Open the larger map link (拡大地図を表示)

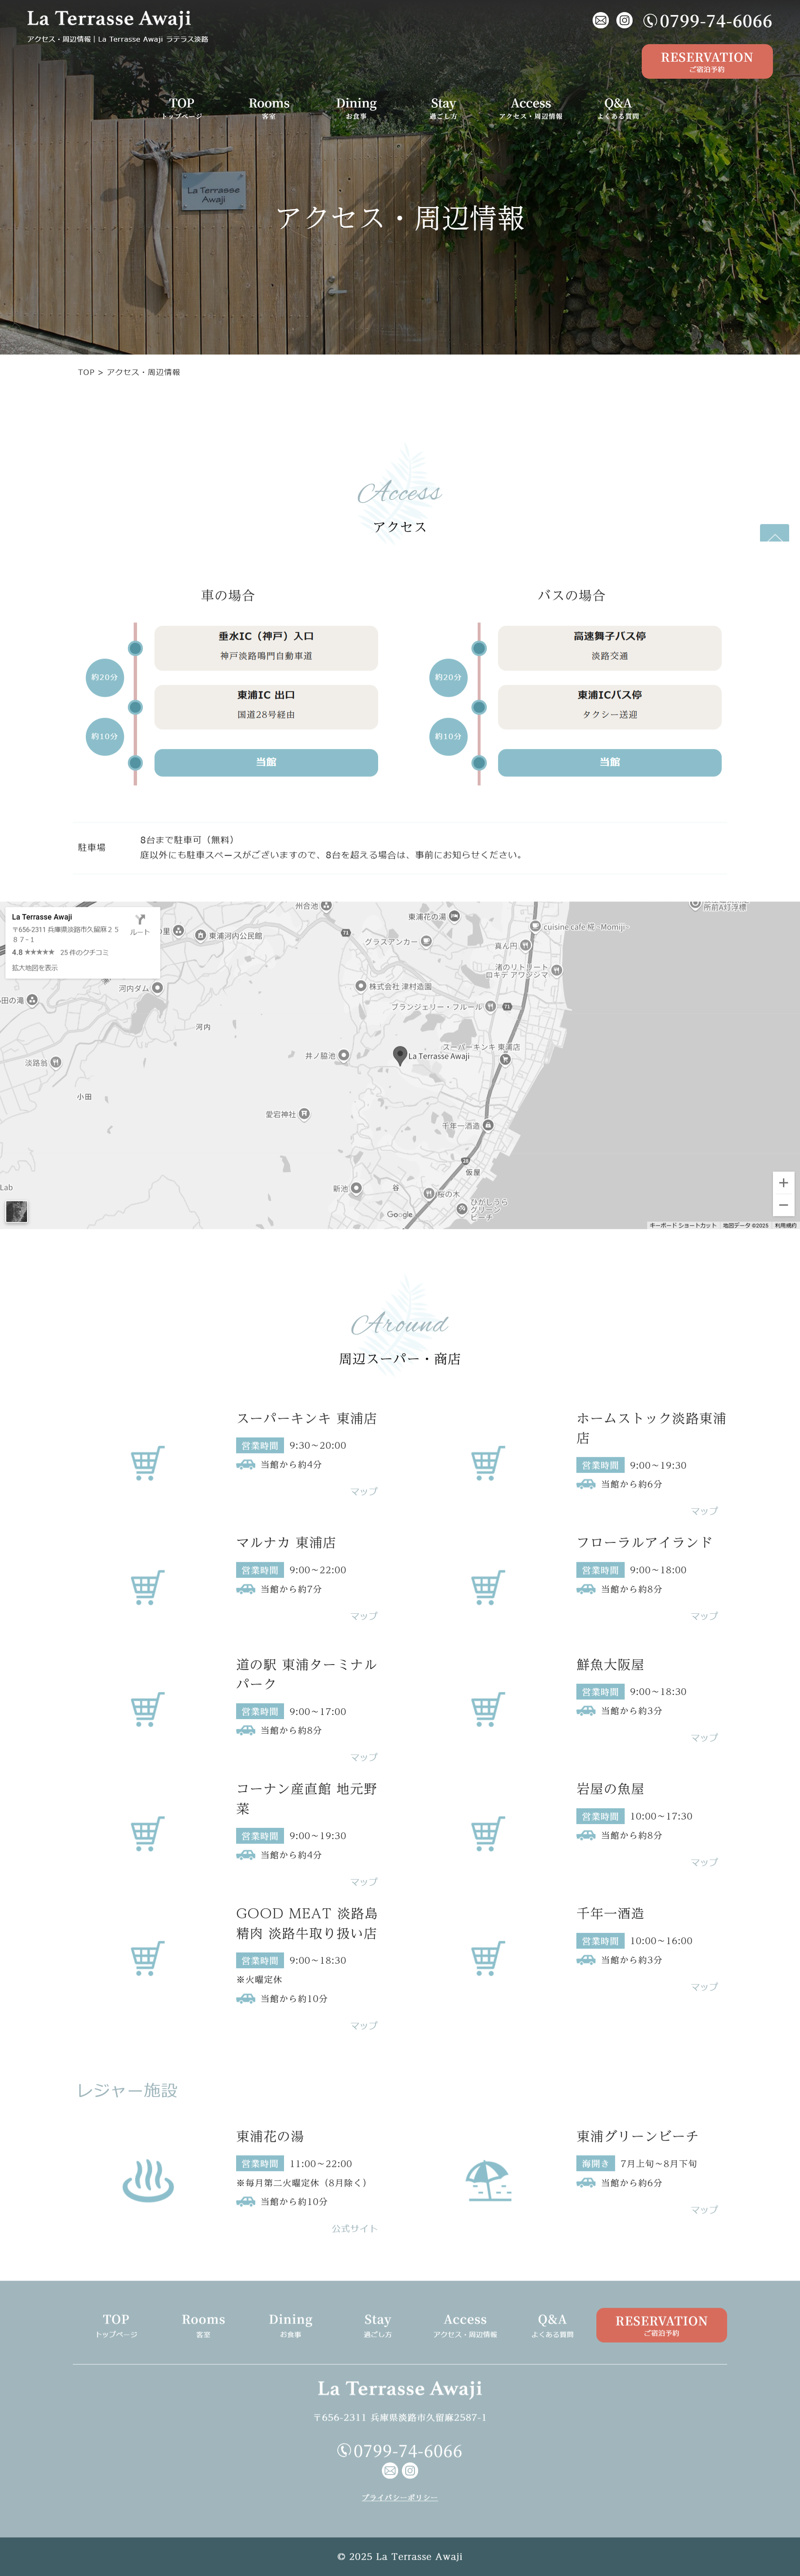[35, 968]
